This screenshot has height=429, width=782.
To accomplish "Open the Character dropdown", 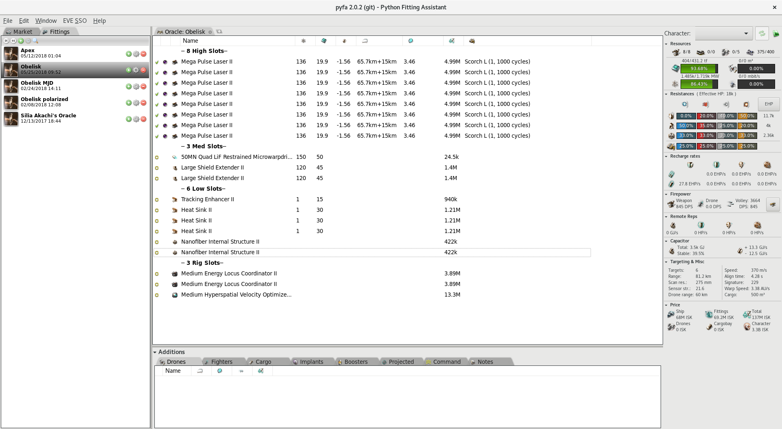I will (x=745, y=33).
